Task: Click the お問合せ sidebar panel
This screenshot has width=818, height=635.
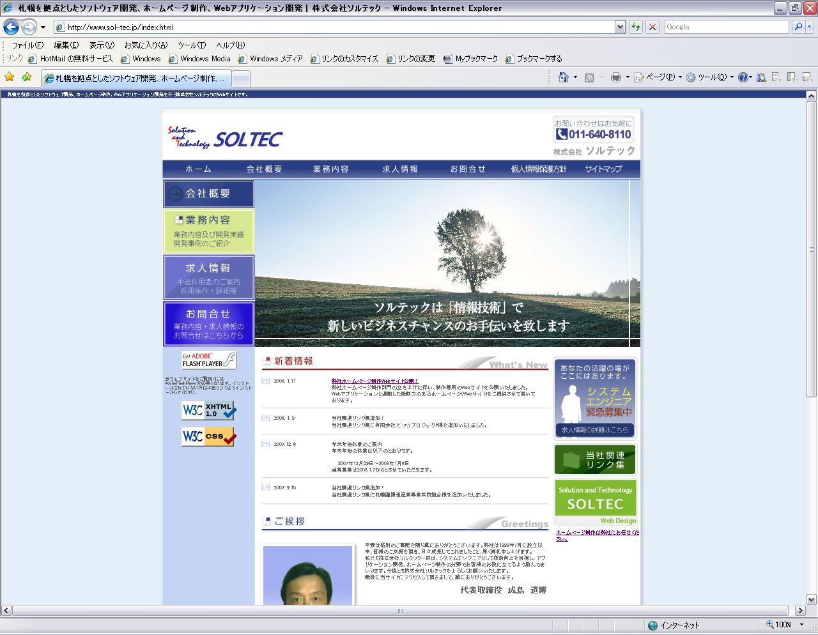Action: coord(209,324)
